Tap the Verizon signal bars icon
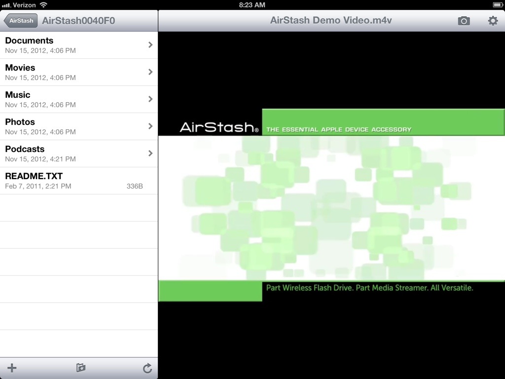505x379 pixels. tap(6, 5)
